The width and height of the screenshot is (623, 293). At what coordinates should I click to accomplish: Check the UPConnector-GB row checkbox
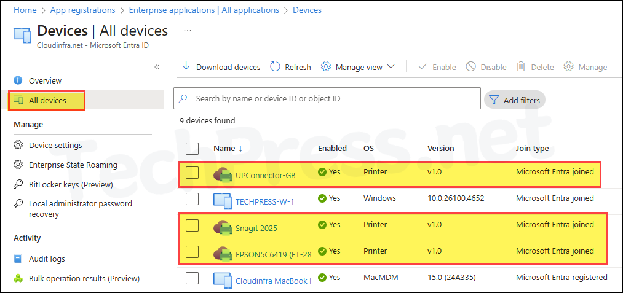tap(192, 173)
